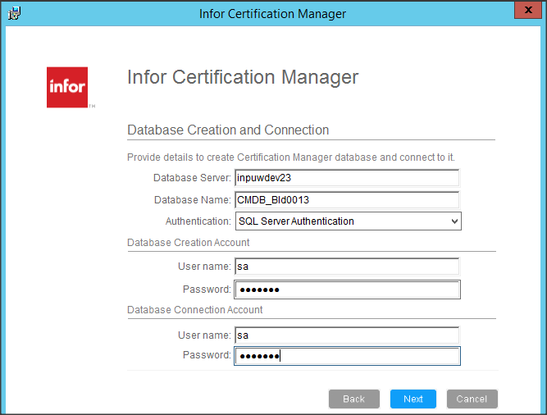Click into the Database Name field
Viewport: 547px width, 415px height.
tap(347, 200)
